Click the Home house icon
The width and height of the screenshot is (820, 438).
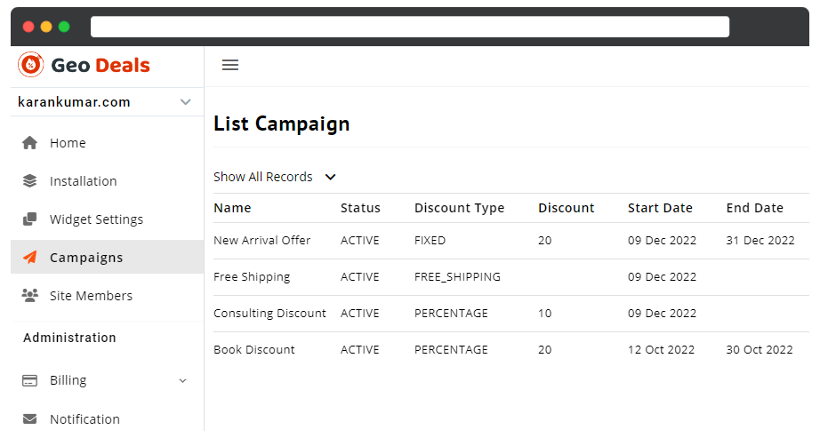[30, 143]
